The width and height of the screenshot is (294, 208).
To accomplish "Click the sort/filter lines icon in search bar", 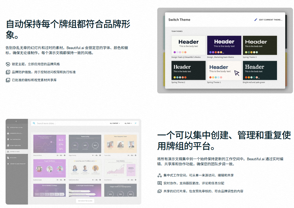I will pyautogui.click(x=136, y=123).
